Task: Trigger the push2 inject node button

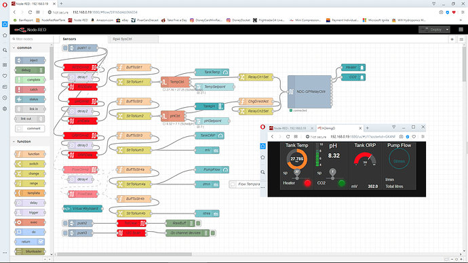Action: pos(65,223)
